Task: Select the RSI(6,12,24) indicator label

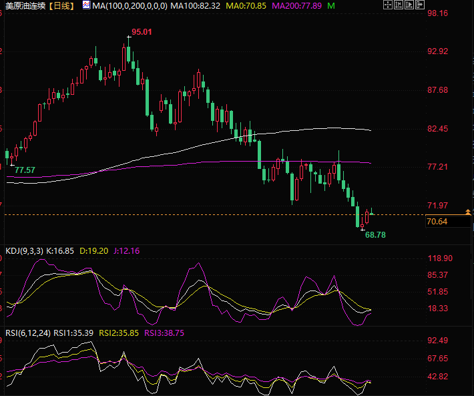Action: click(27, 332)
